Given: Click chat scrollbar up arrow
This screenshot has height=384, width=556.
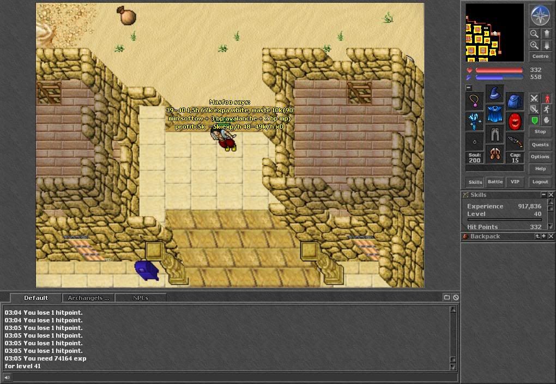Looking at the screenshot, I should (453, 309).
